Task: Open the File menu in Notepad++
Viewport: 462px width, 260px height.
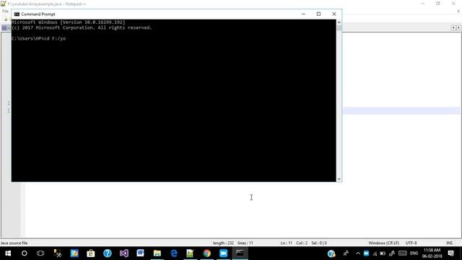Action: 5,12
